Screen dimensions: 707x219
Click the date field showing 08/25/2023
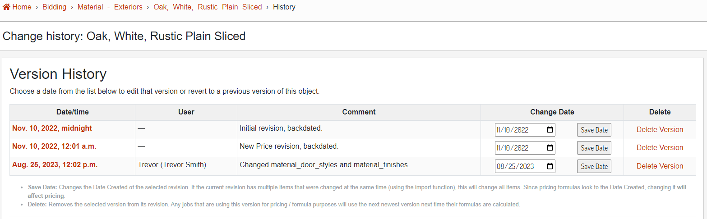[x=519, y=166]
